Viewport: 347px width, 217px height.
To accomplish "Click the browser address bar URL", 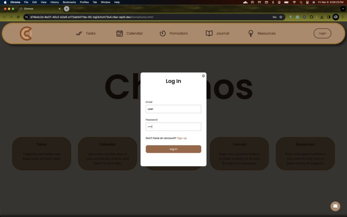I will [x=92, y=17].
